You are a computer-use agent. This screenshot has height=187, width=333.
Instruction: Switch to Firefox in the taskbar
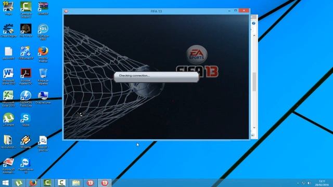(x=33, y=183)
